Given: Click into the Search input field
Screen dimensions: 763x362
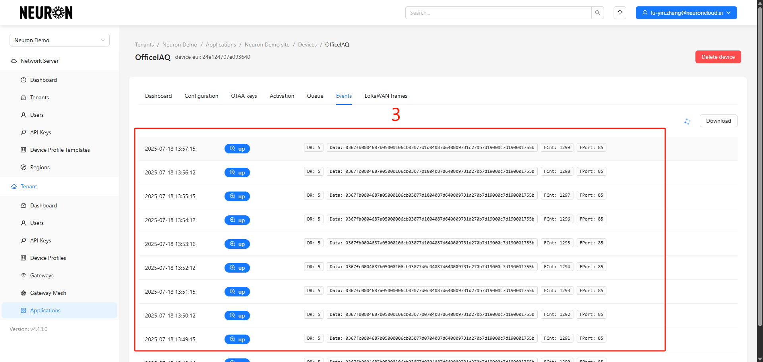Looking at the screenshot, I should [x=498, y=13].
